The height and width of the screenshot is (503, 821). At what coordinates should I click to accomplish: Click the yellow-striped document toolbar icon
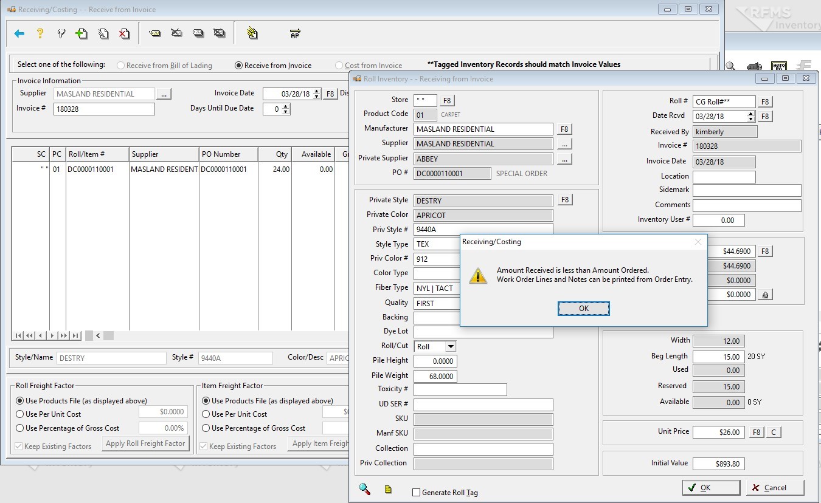252,33
